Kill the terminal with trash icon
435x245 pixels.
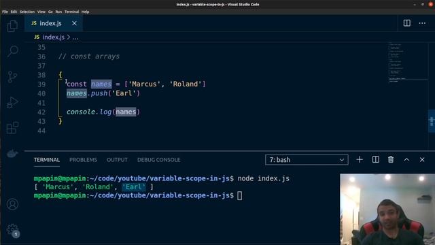tap(391, 159)
